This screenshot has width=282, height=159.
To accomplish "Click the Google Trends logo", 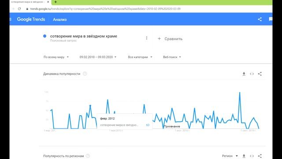I will (x=31, y=19).
